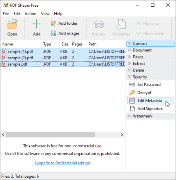Open the View menu
The height and width of the screenshot is (180, 176).
45,14
